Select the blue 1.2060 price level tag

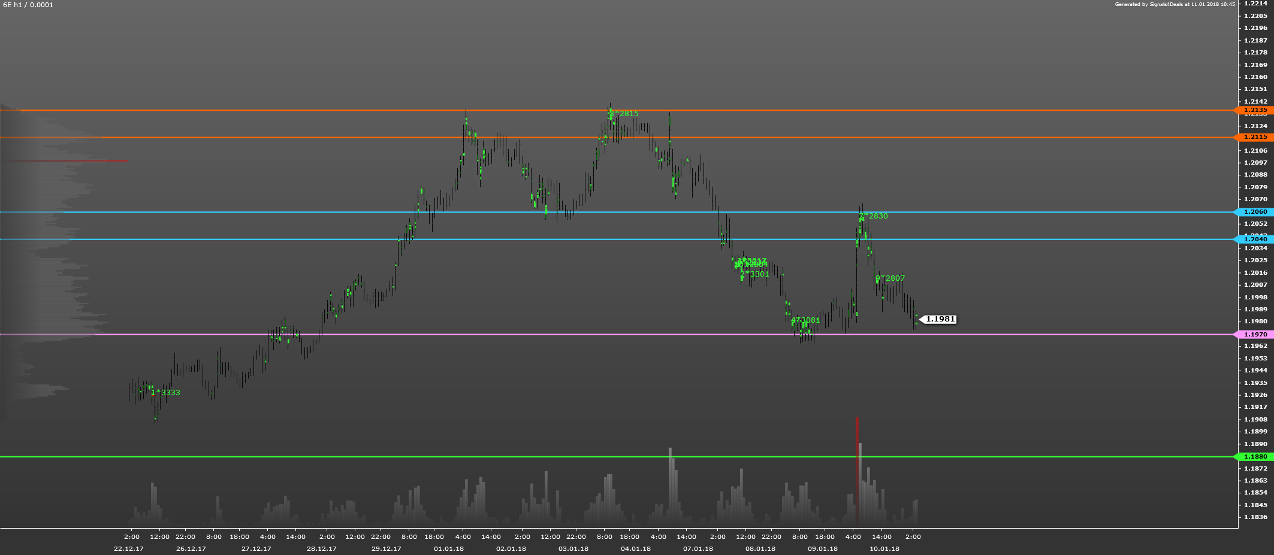1255,212
